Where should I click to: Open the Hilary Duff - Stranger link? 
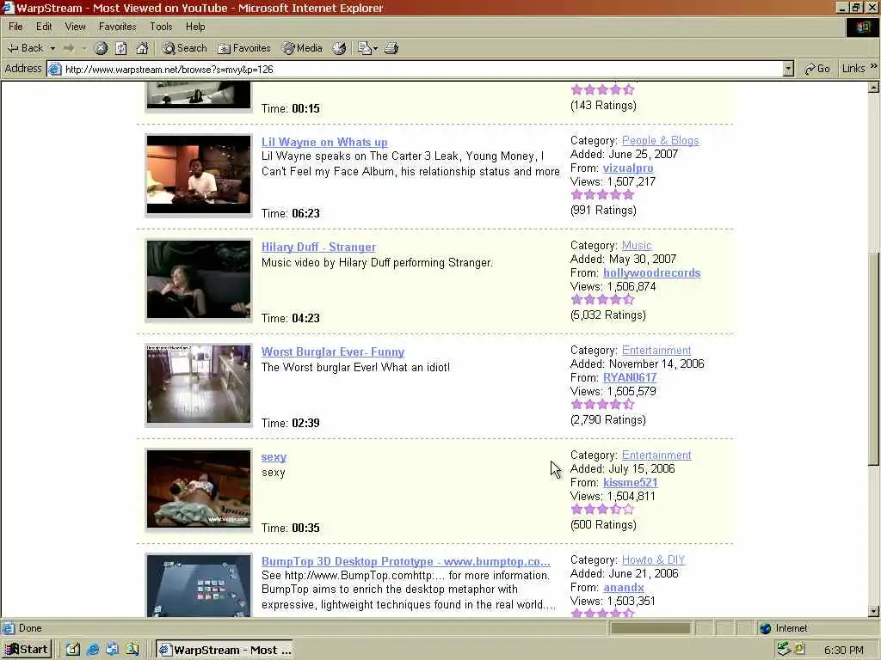pos(318,247)
